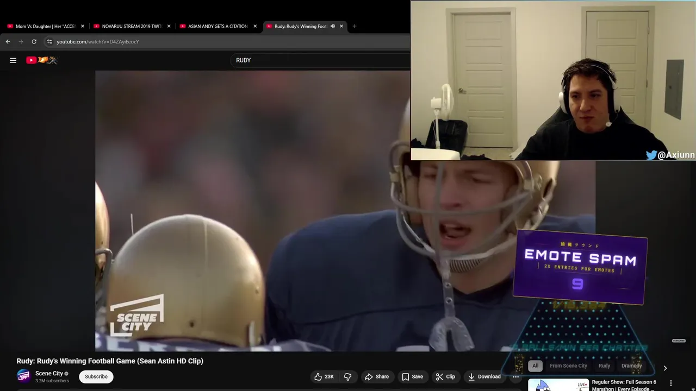Open options for Regular Show suggested video
Screen dimensions: 696x391
pyautogui.click(x=671, y=383)
